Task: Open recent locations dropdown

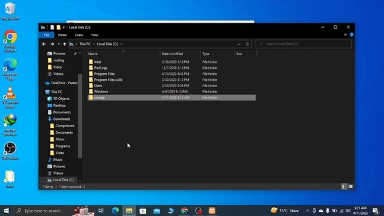Action: tap(59, 44)
